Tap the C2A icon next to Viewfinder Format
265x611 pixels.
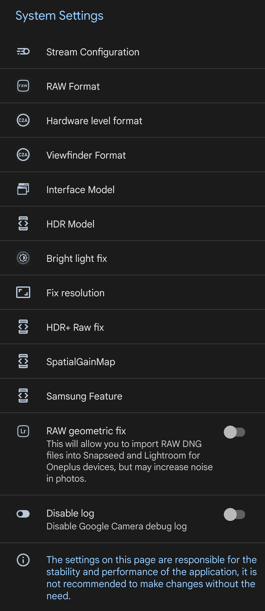(x=23, y=155)
